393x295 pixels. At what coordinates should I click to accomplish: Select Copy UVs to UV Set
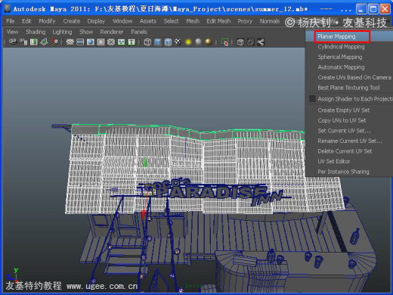pyautogui.click(x=342, y=120)
